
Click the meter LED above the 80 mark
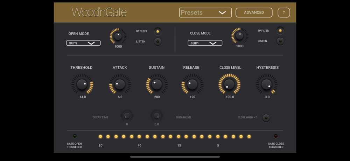100,137
